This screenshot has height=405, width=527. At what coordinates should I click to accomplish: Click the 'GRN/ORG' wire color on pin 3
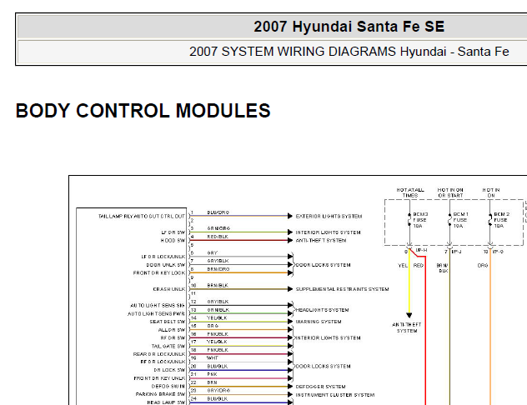pyautogui.click(x=218, y=228)
